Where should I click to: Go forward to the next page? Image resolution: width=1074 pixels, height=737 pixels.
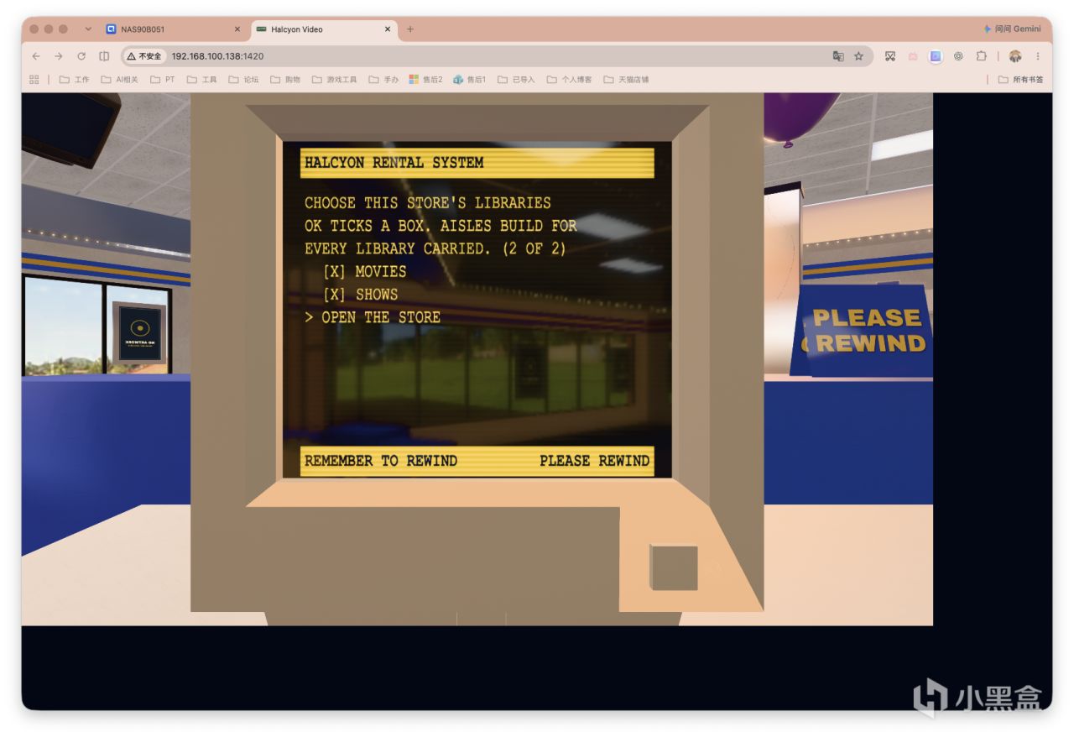point(58,56)
